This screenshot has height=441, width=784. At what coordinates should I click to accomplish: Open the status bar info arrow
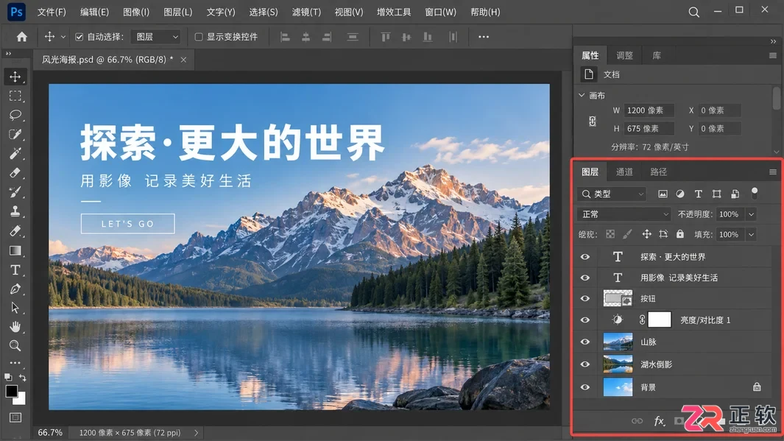click(x=196, y=432)
